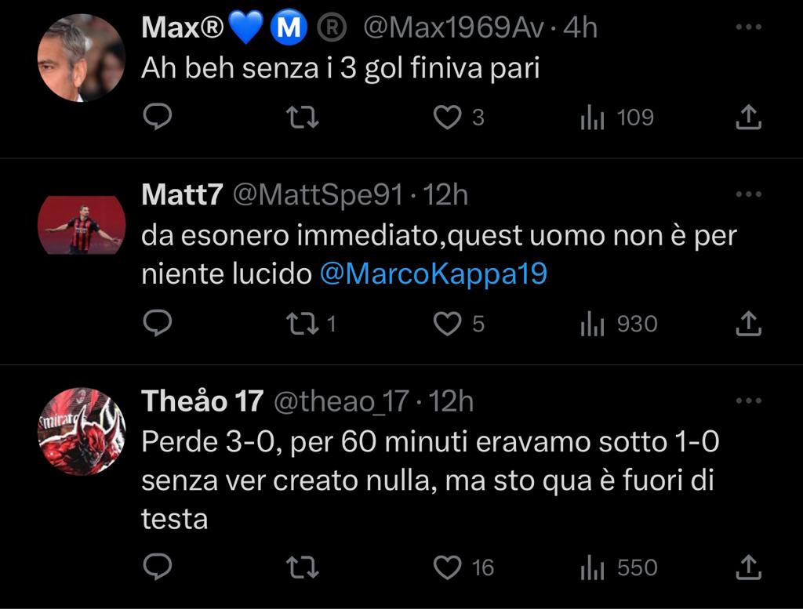Viewport: 803px width, 609px height.
Task: Open Theåo 17's red devil avatar
Action: tap(82, 431)
